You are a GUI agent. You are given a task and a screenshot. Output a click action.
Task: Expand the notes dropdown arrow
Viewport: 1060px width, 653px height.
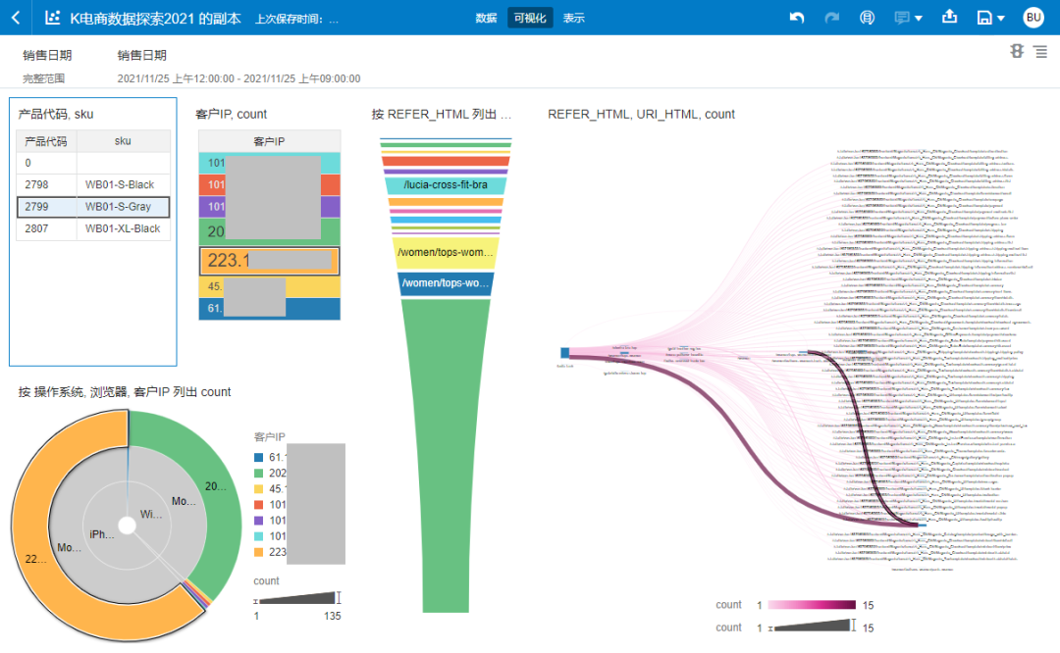click(x=918, y=19)
